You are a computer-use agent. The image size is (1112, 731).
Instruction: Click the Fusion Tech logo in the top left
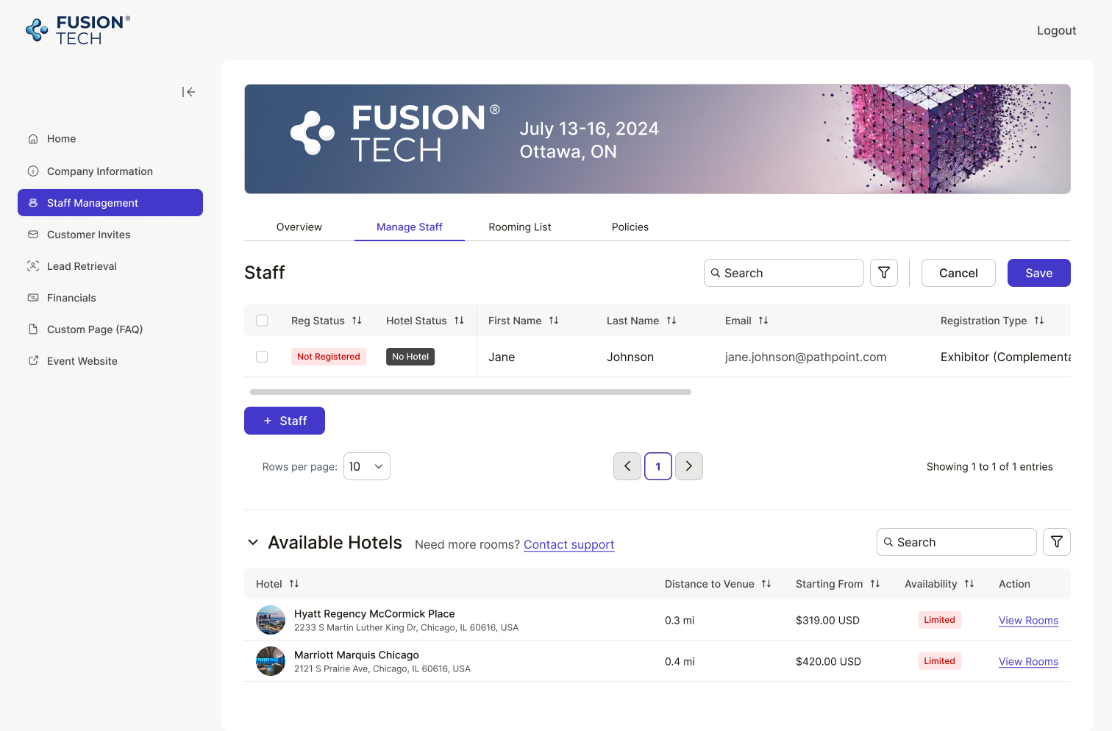78,30
